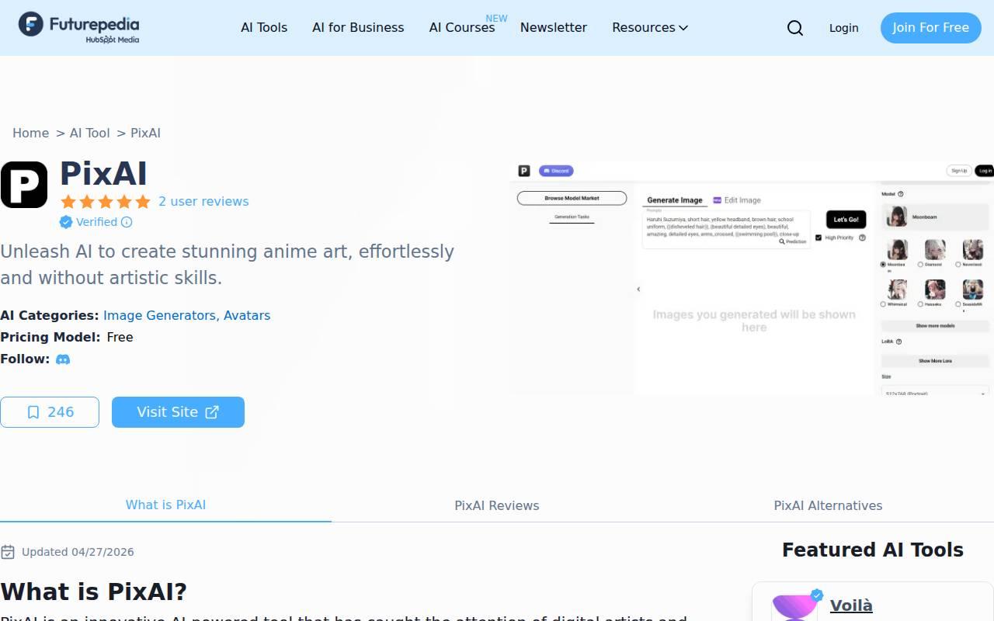This screenshot has height=621, width=994.
Task: Click the five-star rating
Action: click(x=106, y=202)
